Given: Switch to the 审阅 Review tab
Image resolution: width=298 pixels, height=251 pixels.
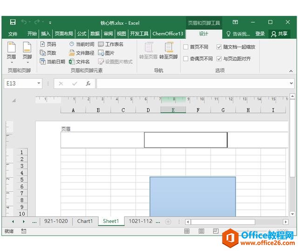Looking at the screenshot, I should coord(108,34).
